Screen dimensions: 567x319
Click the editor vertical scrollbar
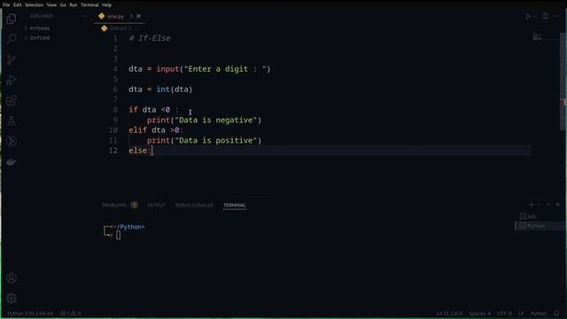[x=563, y=82]
